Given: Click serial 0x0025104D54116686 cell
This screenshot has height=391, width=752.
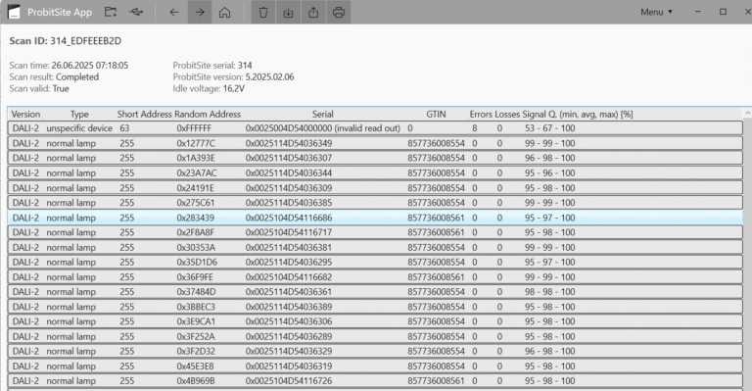Looking at the screenshot, I should [x=289, y=218].
